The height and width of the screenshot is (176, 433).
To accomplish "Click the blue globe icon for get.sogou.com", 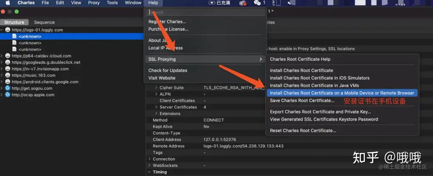I will pos(8,88).
